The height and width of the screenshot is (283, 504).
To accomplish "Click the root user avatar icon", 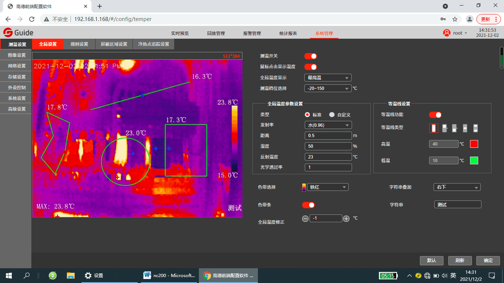I will (x=447, y=33).
